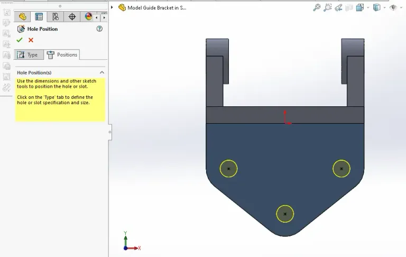This screenshot has width=406, height=257.
Task: Open the Hole Position help icon
Action: pos(99,29)
